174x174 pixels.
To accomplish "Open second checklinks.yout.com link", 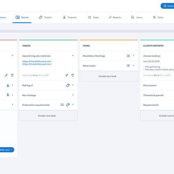I will pos(37,64).
